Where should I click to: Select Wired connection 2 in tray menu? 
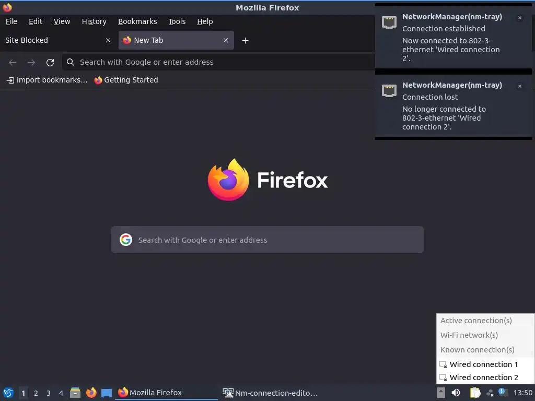click(x=485, y=378)
